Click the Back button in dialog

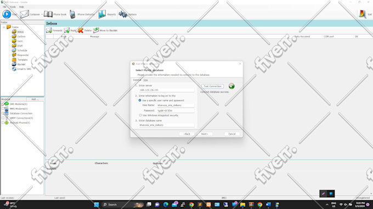tap(187, 134)
